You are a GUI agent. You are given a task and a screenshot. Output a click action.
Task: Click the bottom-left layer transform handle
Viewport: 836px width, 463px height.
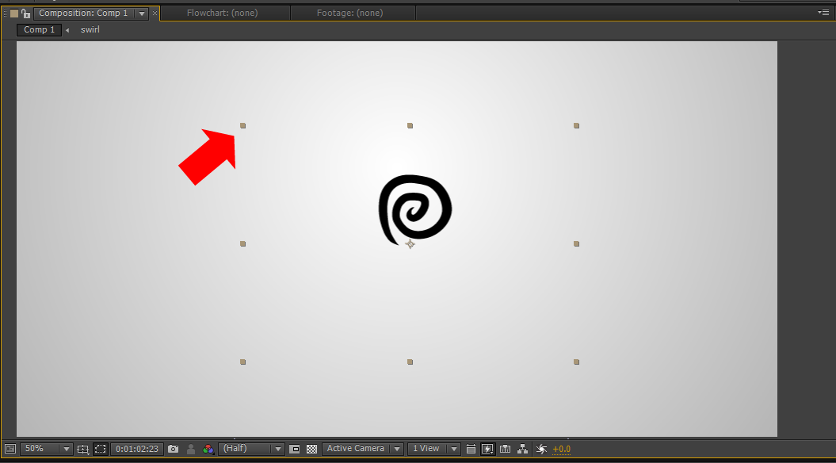243,362
